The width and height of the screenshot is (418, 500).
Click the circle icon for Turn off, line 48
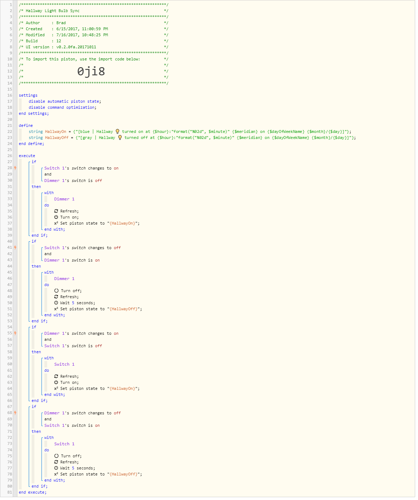point(56,291)
